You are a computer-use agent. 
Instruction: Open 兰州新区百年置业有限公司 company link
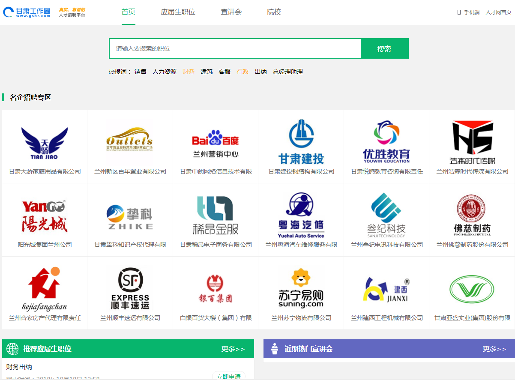pyautogui.click(x=130, y=171)
